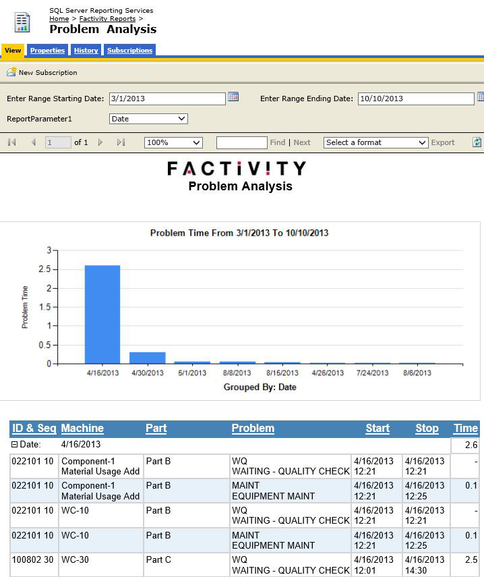484x577 pixels.
Task: Click the Range Starting Date input field
Action: click(x=167, y=99)
